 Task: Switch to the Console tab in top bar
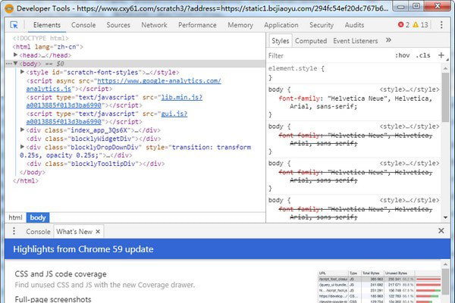83,25
